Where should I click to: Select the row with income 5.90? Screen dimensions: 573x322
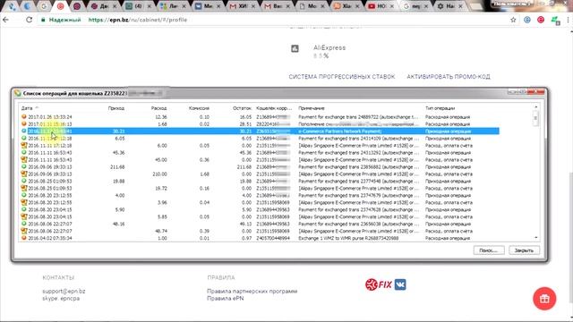260,209
